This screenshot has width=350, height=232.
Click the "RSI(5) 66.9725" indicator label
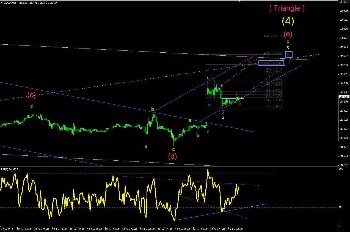coord(9,169)
